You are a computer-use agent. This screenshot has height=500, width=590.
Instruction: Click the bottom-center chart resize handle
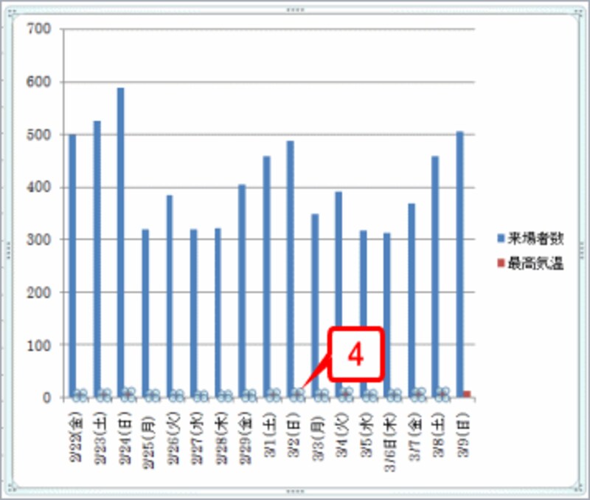coord(295,491)
